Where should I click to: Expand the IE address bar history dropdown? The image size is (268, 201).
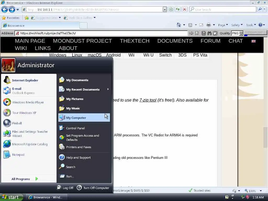coord(165,10)
